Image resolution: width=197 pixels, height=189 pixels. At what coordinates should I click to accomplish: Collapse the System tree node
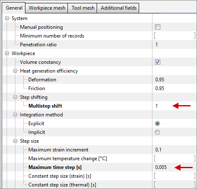7,18
